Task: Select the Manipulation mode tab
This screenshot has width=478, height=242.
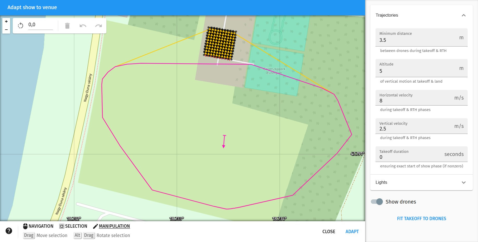Action: click(111, 226)
